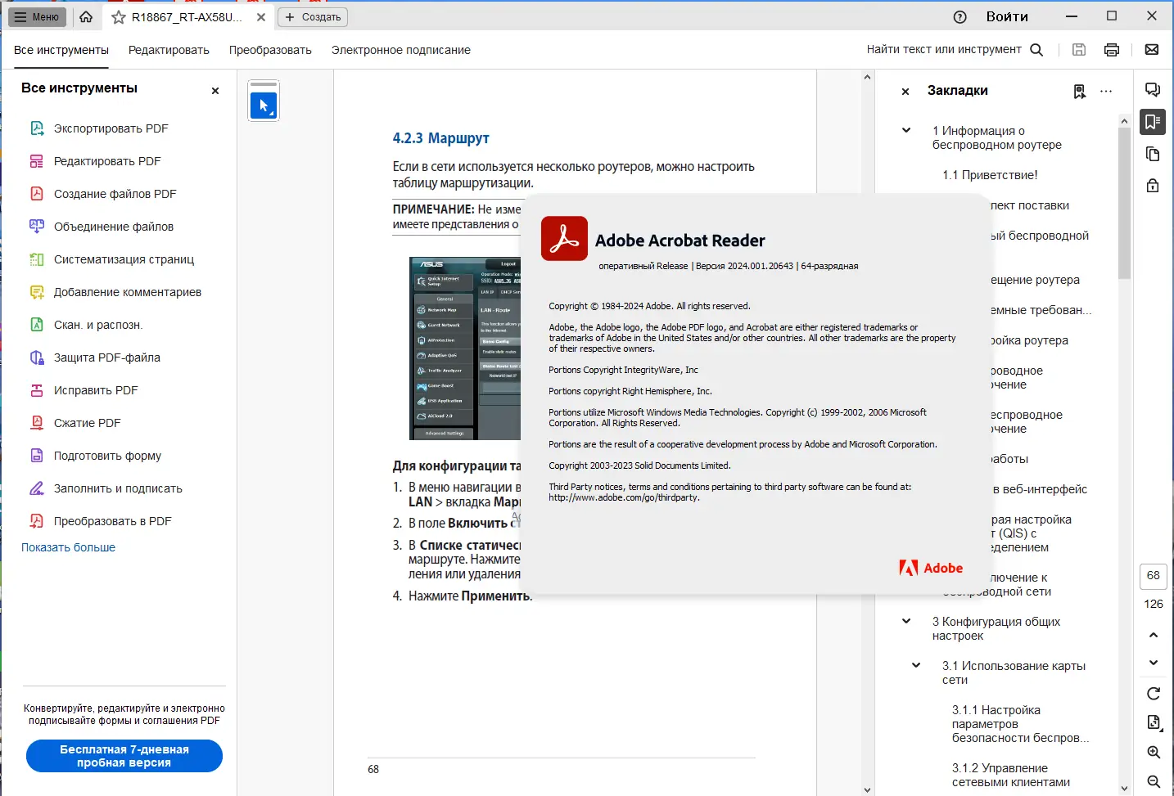Open the Закладки options ellipsis menu
The width and height of the screenshot is (1174, 796).
point(1106,92)
